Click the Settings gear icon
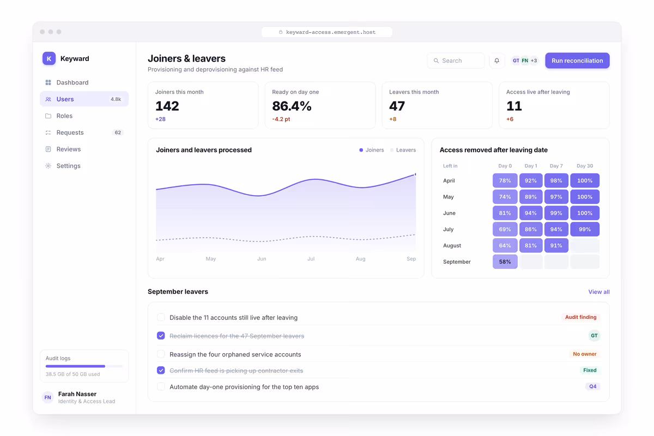 coord(48,166)
